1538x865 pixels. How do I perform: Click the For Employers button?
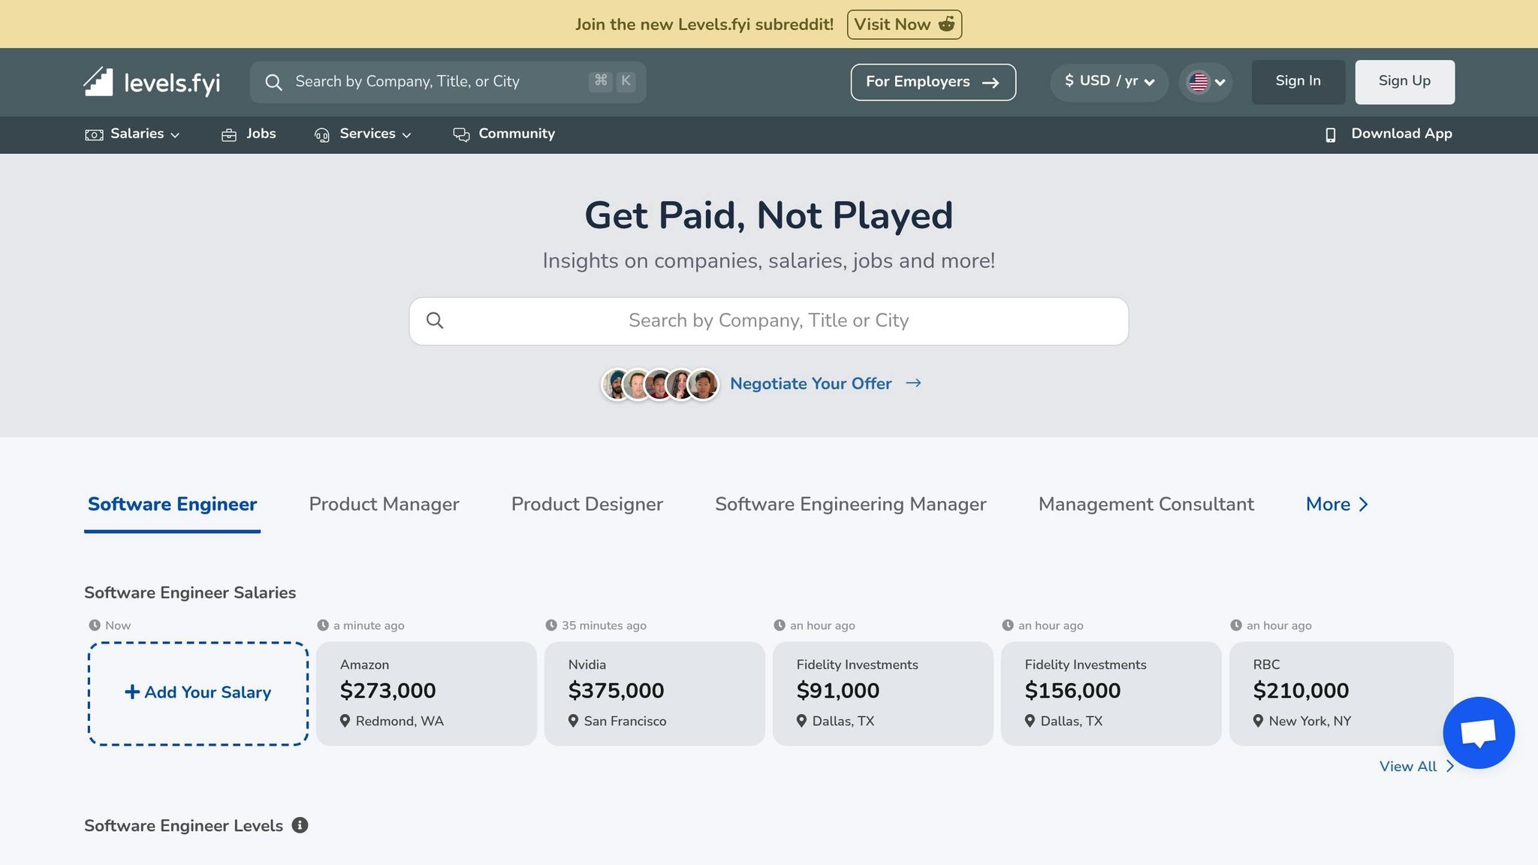tap(933, 82)
